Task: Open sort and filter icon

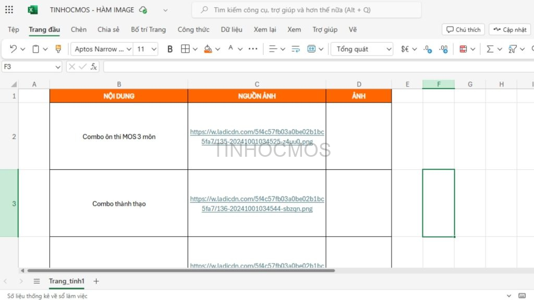Action: (513, 49)
